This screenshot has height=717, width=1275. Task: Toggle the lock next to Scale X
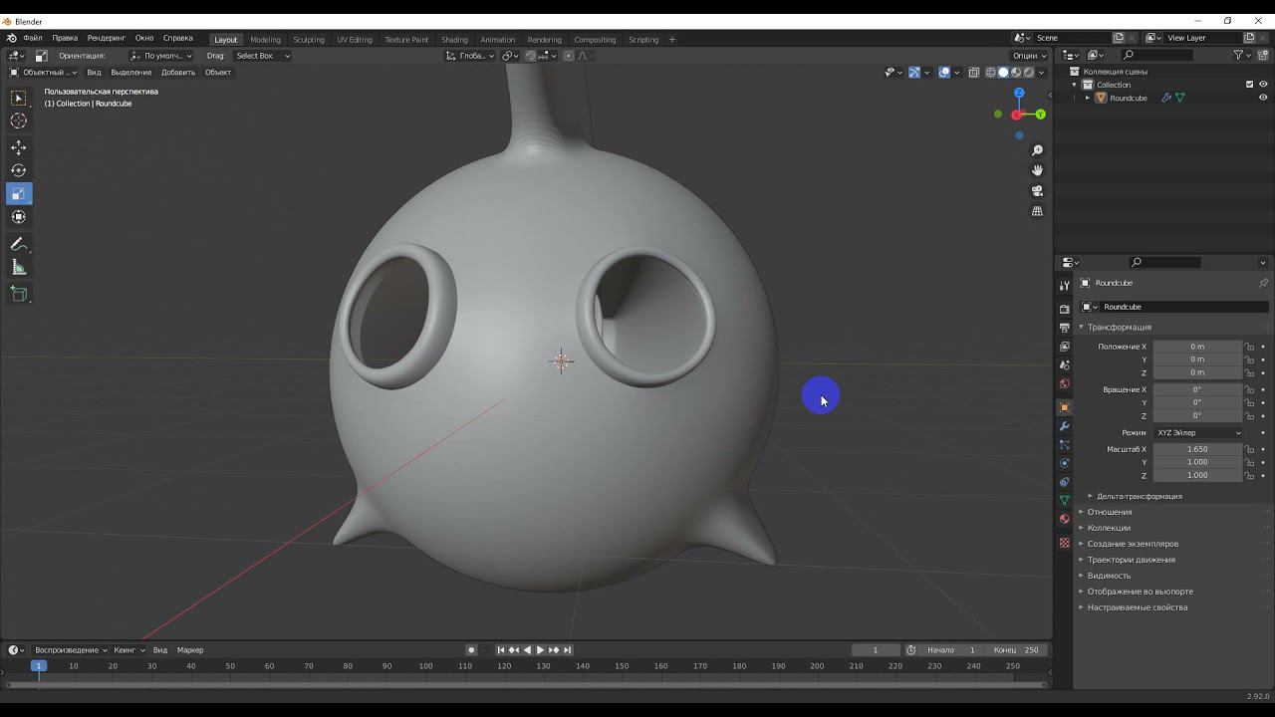[x=1249, y=449]
